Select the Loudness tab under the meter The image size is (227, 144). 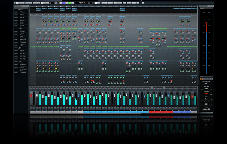click(x=209, y=113)
